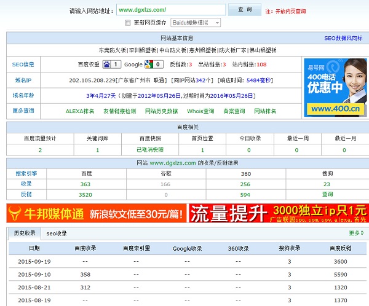Screen dimensions: 369x306
Task: Open the 牛邦媒体通 orange banner ad
Action: click(96, 214)
